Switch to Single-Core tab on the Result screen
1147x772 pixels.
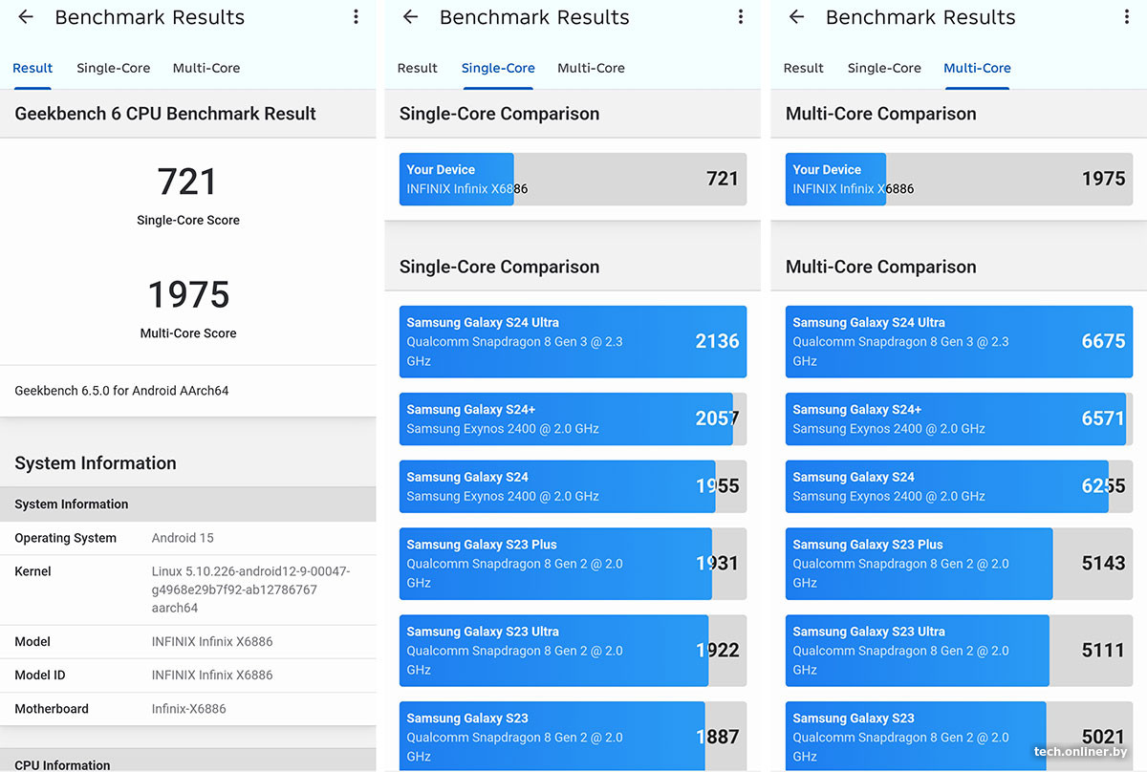[113, 68]
